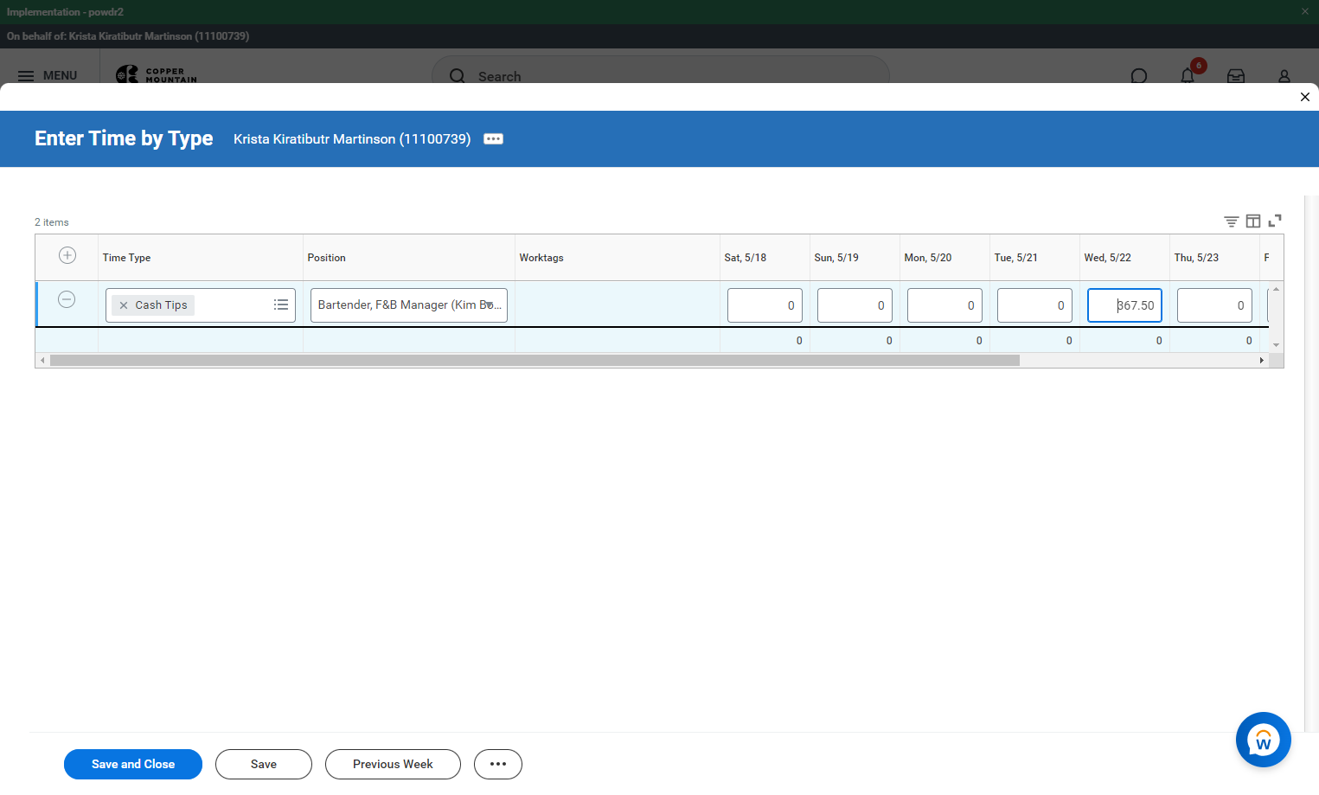1319x795 pixels.
Task: Click the empty Worktags cell in Cash Tips row
Action: coord(618,305)
